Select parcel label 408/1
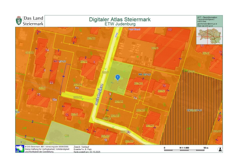The height and width of the screenshot is (168, 238). (x=42, y=88)
